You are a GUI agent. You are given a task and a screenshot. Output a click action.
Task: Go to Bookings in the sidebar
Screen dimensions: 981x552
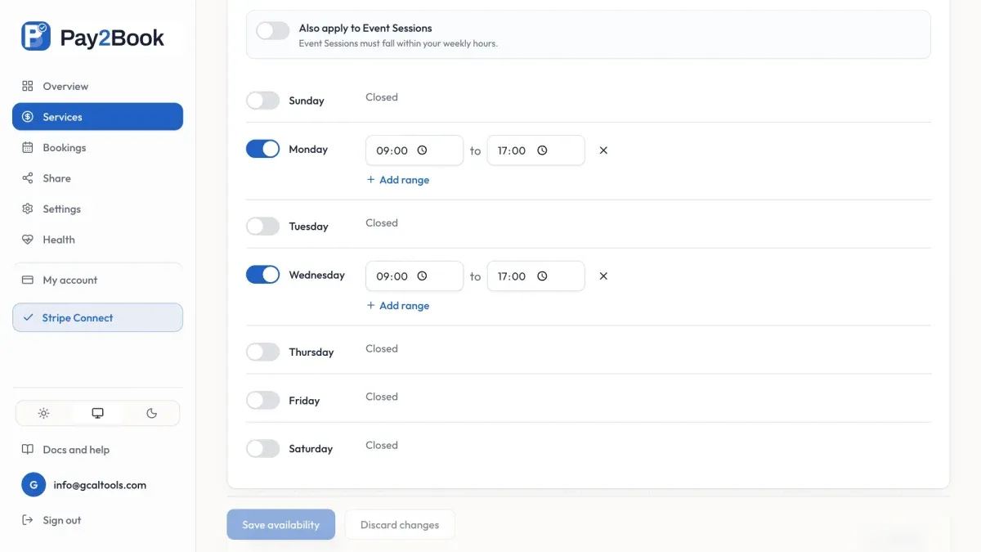click(97, 147)
